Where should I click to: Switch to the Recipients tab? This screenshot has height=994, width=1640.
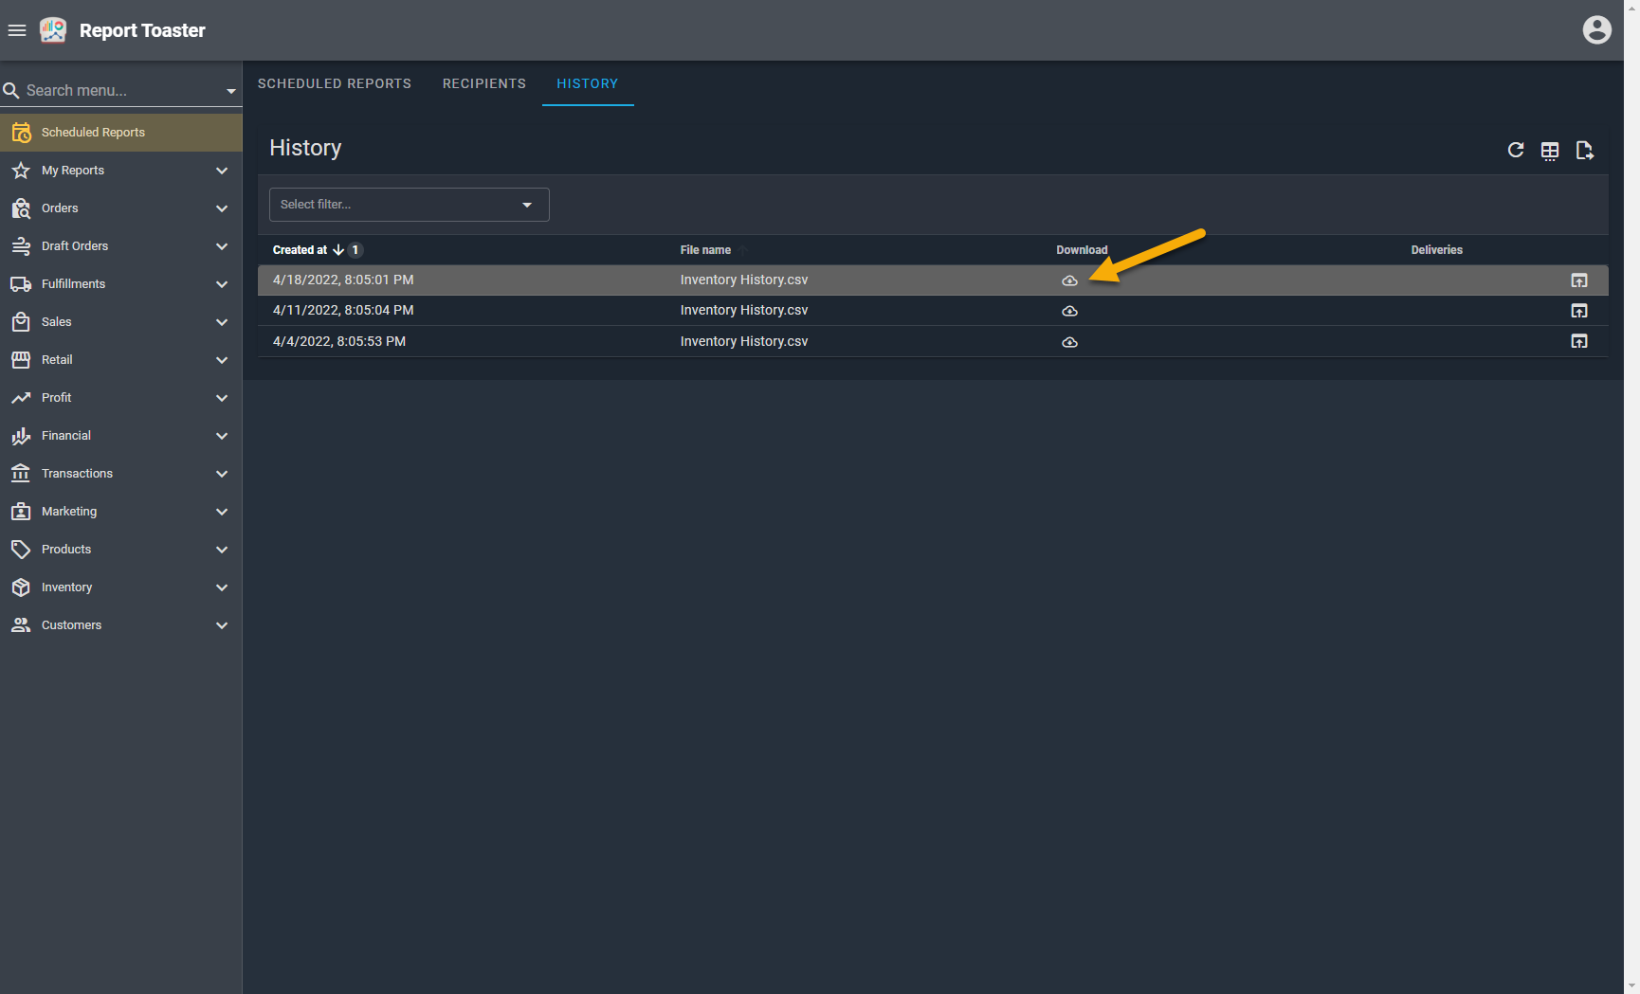point(483,83)
